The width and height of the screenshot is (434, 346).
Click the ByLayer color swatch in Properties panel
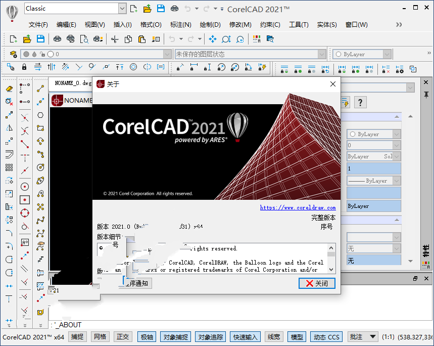click(x=353, y=134)
